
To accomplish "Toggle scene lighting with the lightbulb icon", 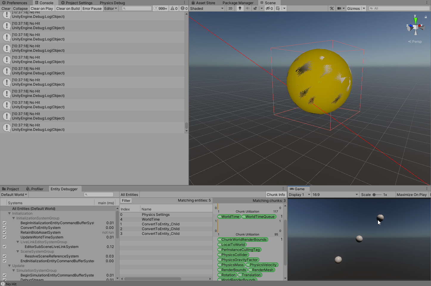I will pos(240,8).
